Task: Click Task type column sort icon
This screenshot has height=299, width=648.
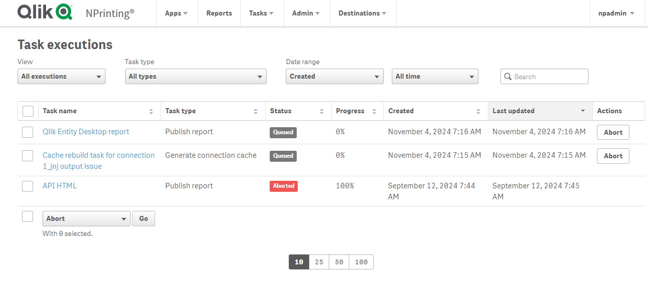Action: tap(256, 111)
